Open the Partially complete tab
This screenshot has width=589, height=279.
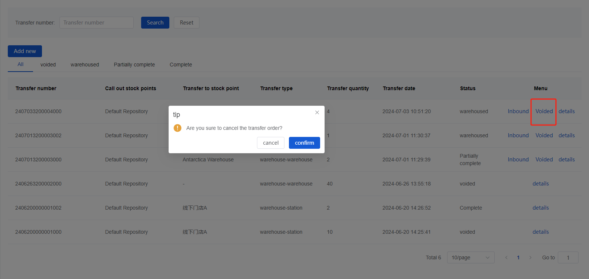[134, 65]
